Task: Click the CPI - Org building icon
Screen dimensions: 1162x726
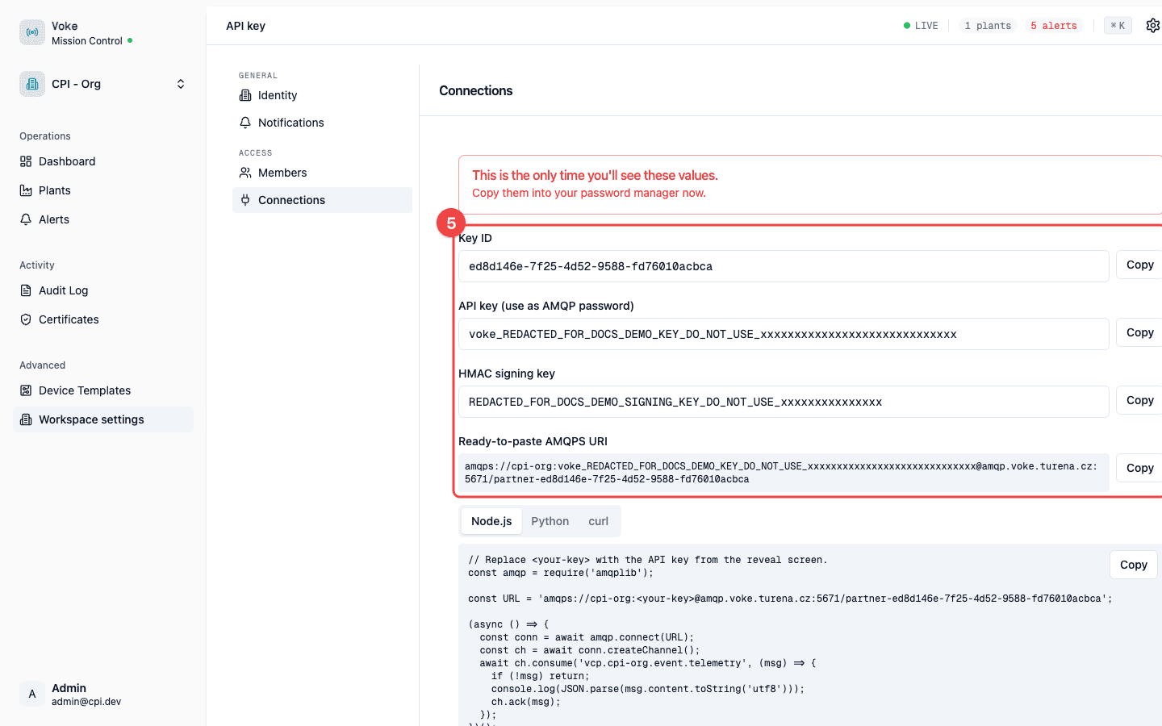Action: pos(32,84)
